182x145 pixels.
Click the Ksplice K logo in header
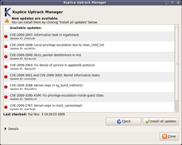point(8,12)
